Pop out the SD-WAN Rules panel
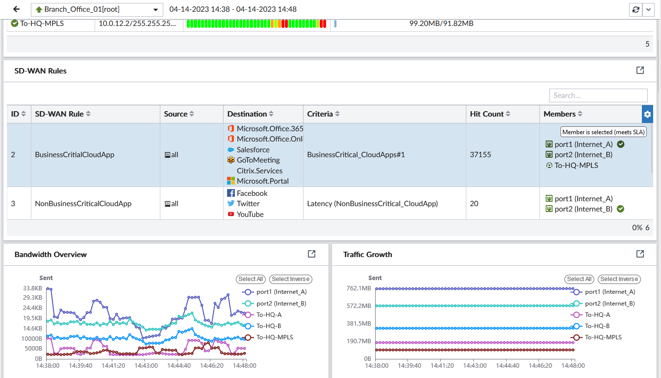This screenshot has width=661, height=378. pyautogui.click(x=640, y=70)
